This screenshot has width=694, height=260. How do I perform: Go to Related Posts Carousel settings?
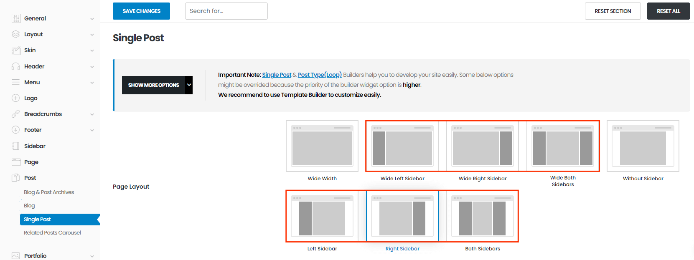(52, 233)
